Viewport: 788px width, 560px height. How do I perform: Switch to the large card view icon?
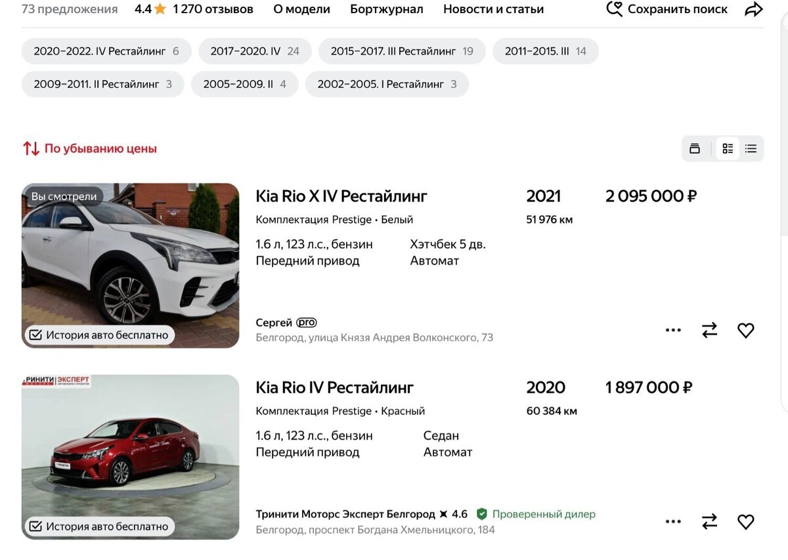tap(695, 148)
